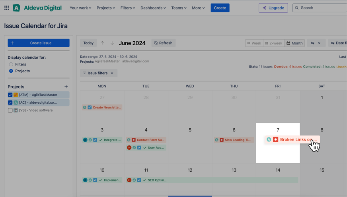Expand the Issue filters dropdown
This screenshot has width=347, height=197.
pyautogui.click(x=98, y=73)
